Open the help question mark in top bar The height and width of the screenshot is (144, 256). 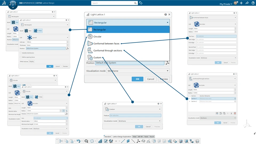(253, 3)
